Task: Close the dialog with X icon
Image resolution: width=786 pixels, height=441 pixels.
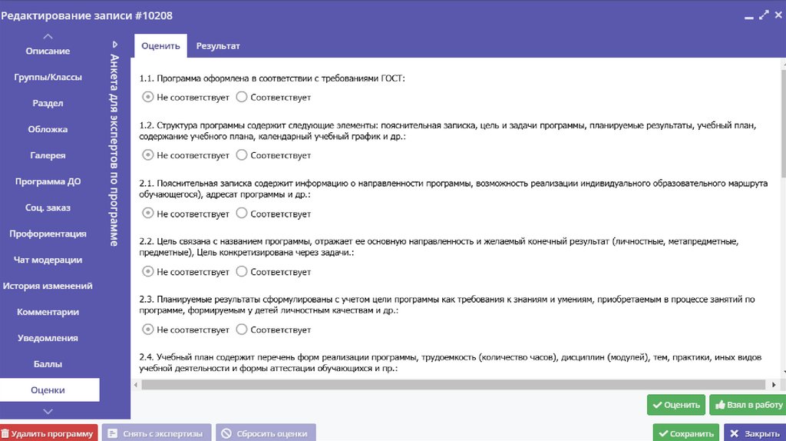Action: click(x=778, y=15)
